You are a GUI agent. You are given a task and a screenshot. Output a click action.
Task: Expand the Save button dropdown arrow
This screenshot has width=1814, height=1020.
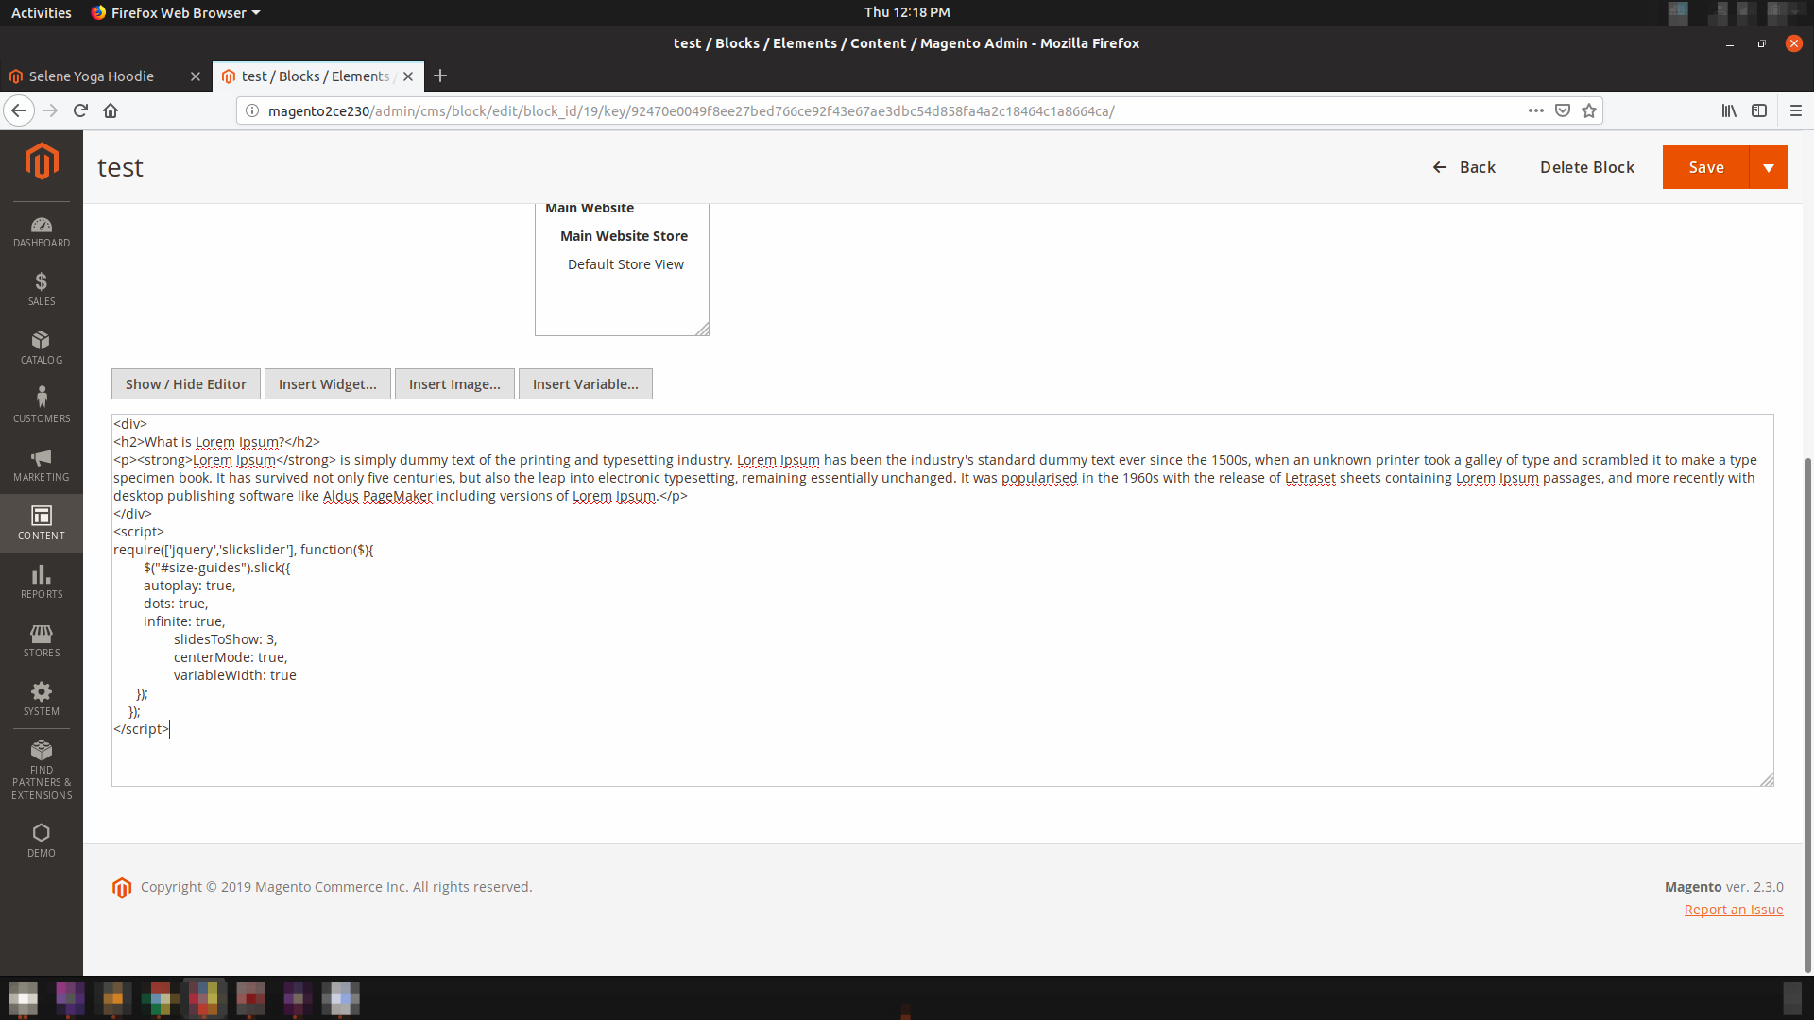point(1768,167)
